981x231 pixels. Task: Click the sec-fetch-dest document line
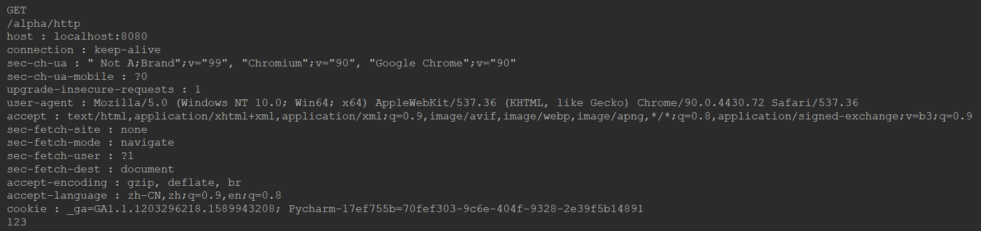tap(91, 169)
